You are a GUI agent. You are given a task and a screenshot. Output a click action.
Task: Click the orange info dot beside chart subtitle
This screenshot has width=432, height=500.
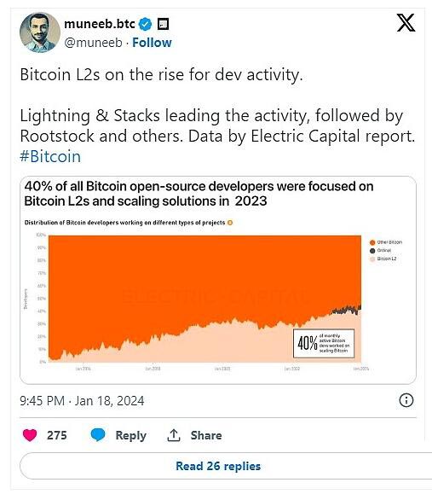coord(230,223)
